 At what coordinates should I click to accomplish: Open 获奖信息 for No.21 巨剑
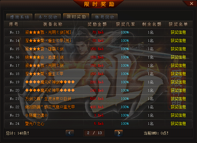click(x=178, y=99)
